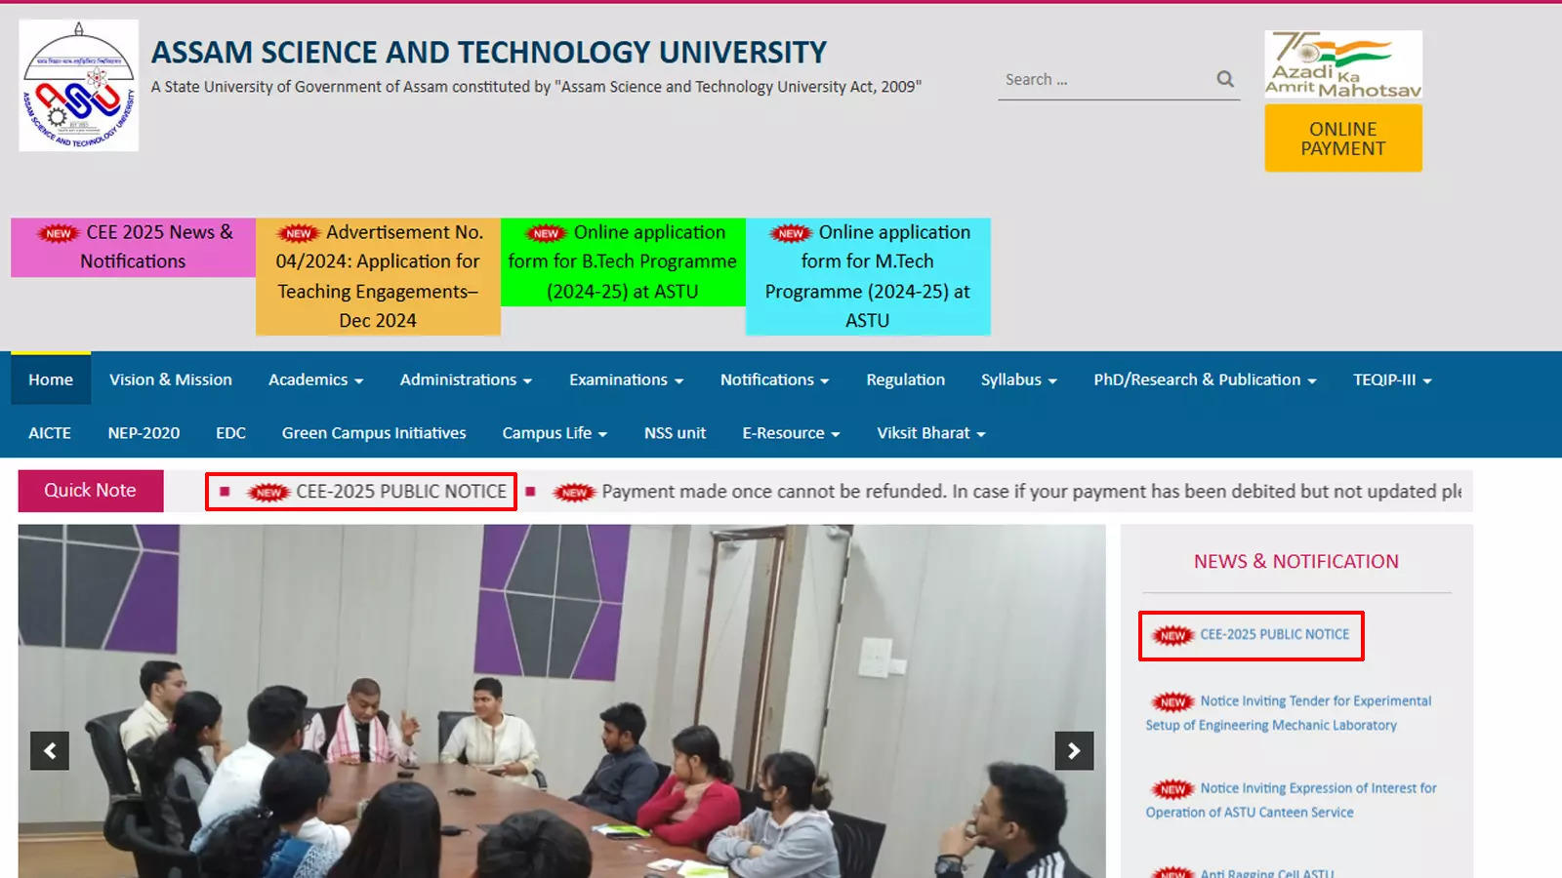This screenshot has width=1562, height=878.
Task: Expand the PhD/Research & Publication menu
Action: (1206, 379)
